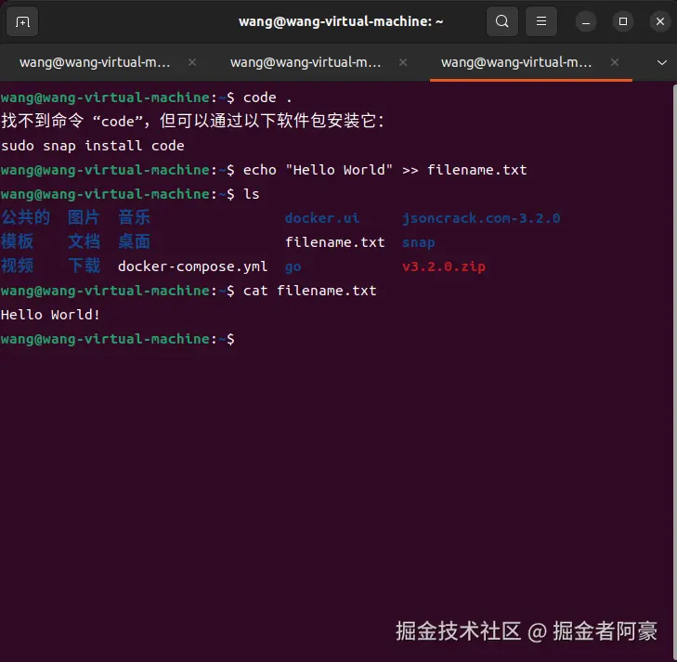
Task: Click the 'go' directory name
Action: click(x=293, y=267)
